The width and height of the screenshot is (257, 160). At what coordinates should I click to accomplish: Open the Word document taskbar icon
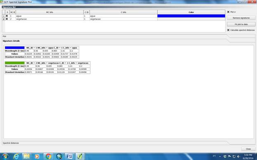pos(70,156)
